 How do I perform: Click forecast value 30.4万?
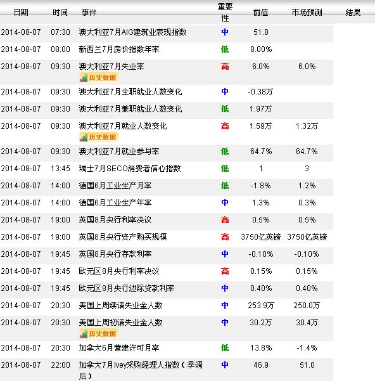307,323
